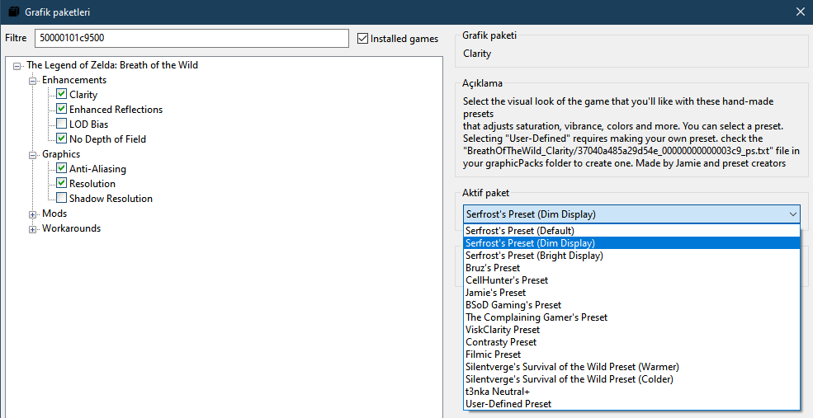Pick the t3nka Neutral+ option

[631, 392]
